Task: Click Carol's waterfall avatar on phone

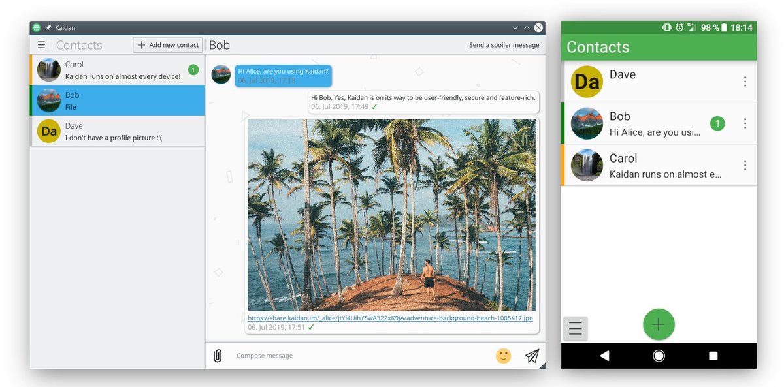Action: pyautogui.click(x=587, y=165)
